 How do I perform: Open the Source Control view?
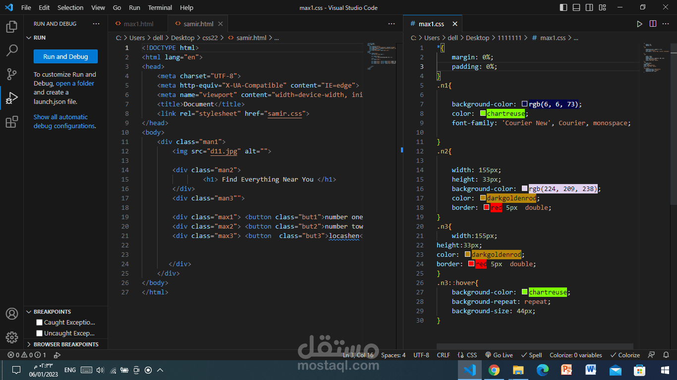[x=12, y=74]
